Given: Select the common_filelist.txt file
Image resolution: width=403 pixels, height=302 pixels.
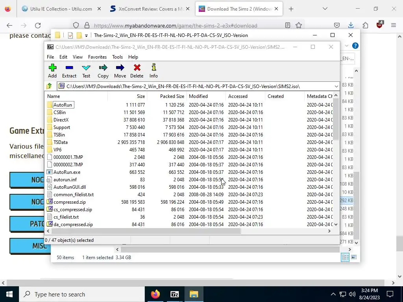Looking at the screenshot, I should [x=74, y=194].
